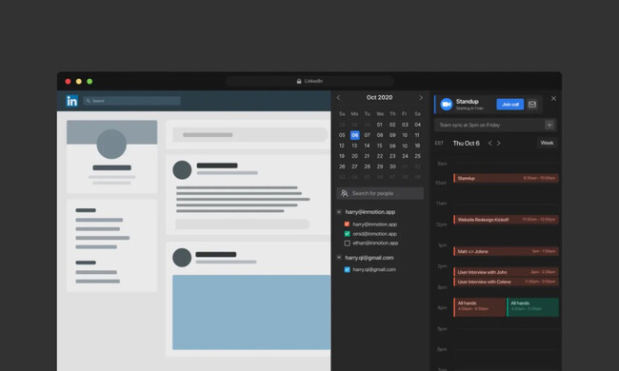This screenshot has height=371, width=619.
Task: Select date 14 in the October calendar
Action: coord(367,146)
